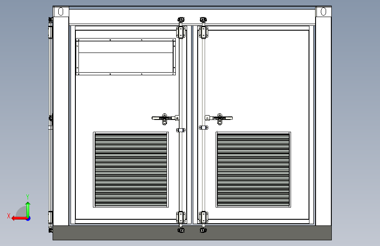
Task: Select the right door latch handle
Action: tap(219, 118)
